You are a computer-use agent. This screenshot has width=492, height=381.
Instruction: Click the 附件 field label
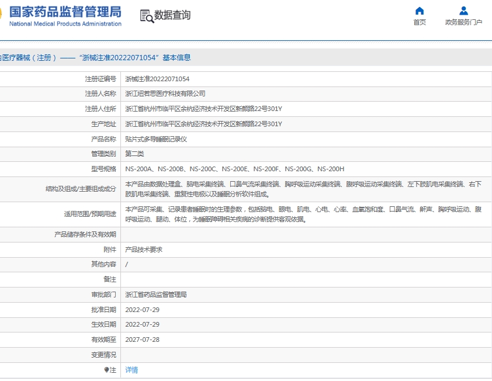(110, 250)
